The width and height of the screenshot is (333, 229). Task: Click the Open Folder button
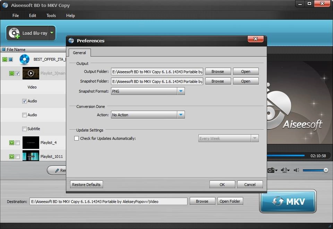point(230,201)
